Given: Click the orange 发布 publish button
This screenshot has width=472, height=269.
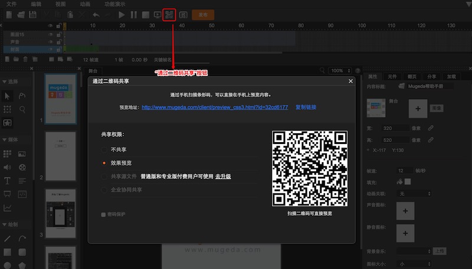Looking at the screenshot, I should [x=203, y=15].
